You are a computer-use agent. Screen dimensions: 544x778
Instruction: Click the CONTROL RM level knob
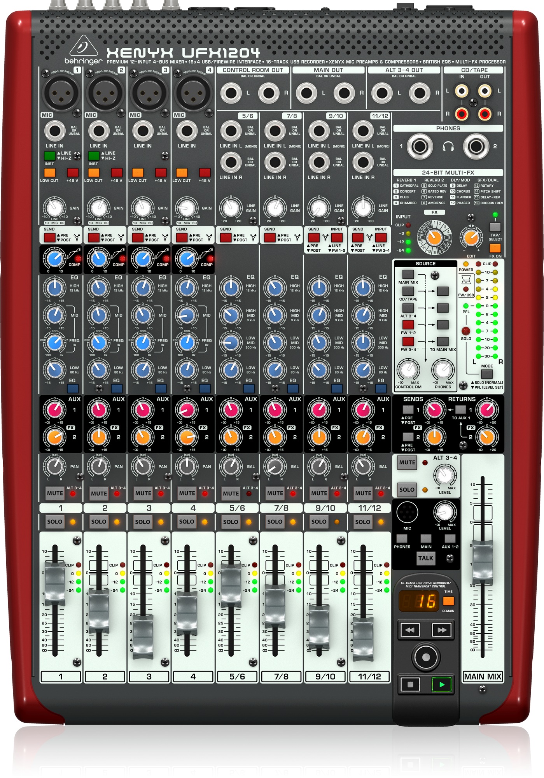pos(408,369)
